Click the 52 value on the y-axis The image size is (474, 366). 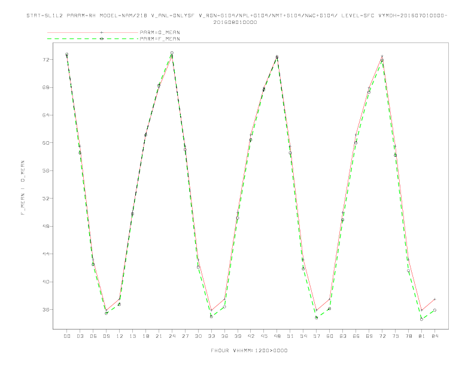click(45, 199)
